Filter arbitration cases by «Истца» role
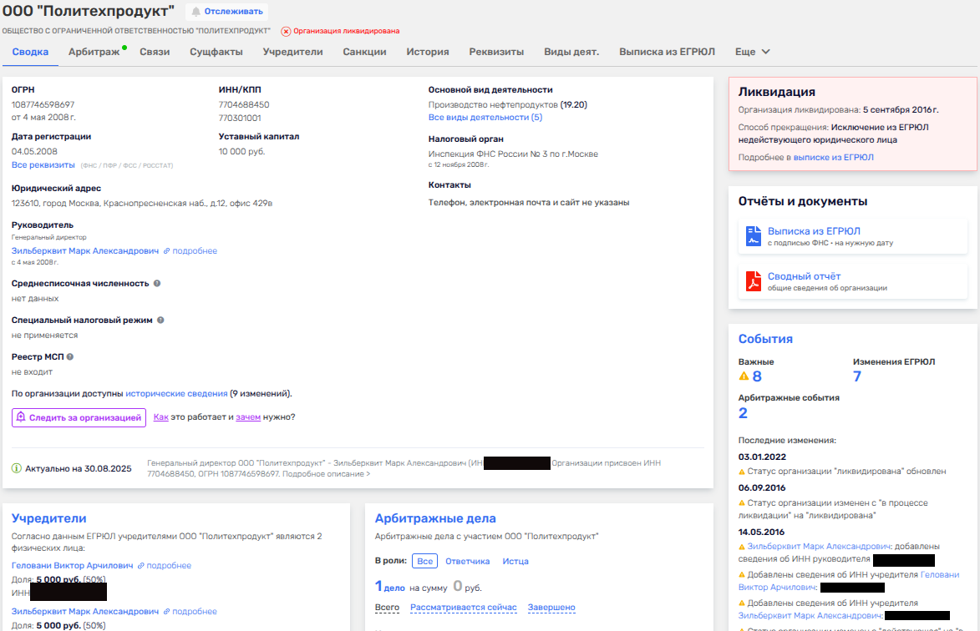 (x=515, y=561)
